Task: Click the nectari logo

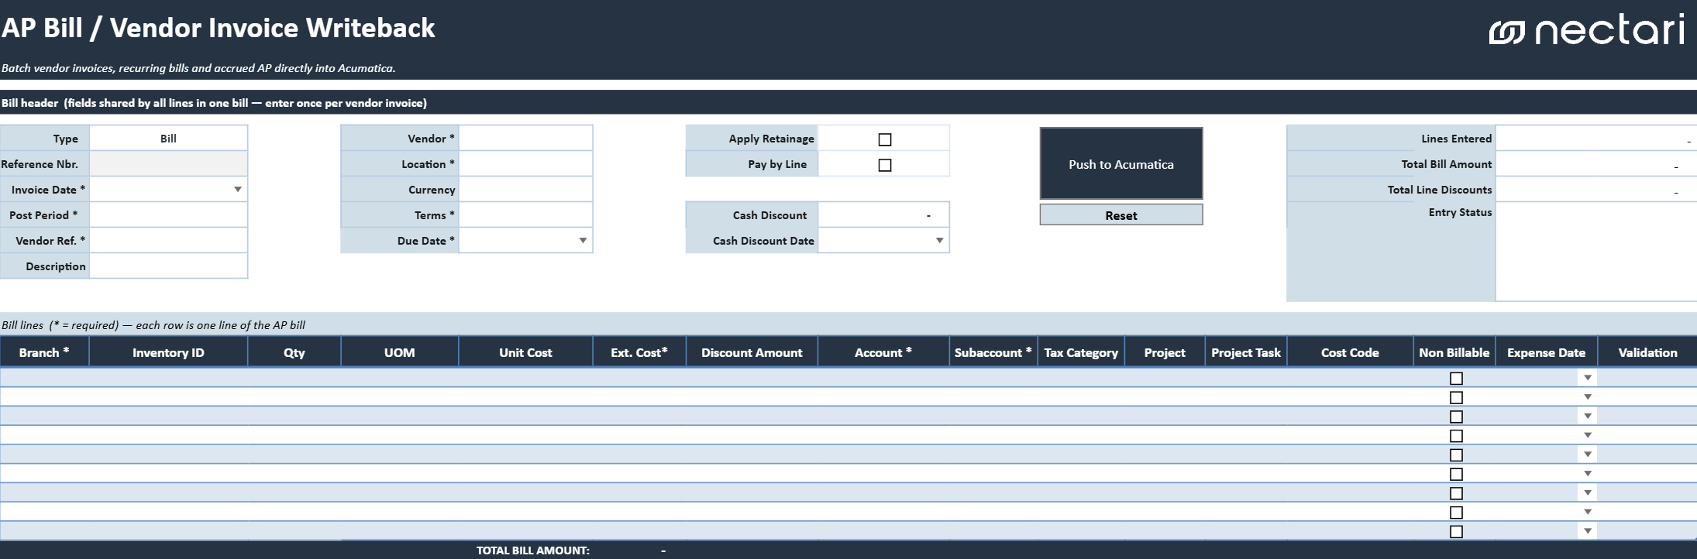Action: coord(1586,31)
